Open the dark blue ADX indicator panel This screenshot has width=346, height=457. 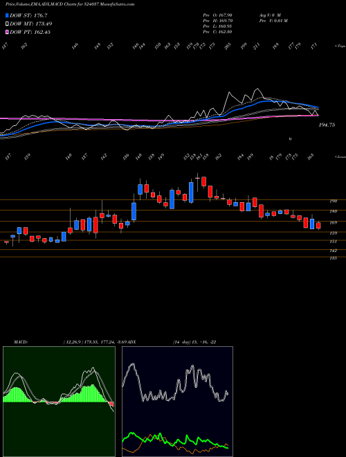click(177, 402)
